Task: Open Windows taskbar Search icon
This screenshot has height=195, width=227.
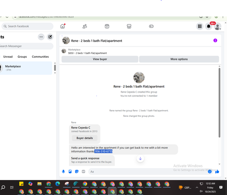Action: (x=3, y=187)
